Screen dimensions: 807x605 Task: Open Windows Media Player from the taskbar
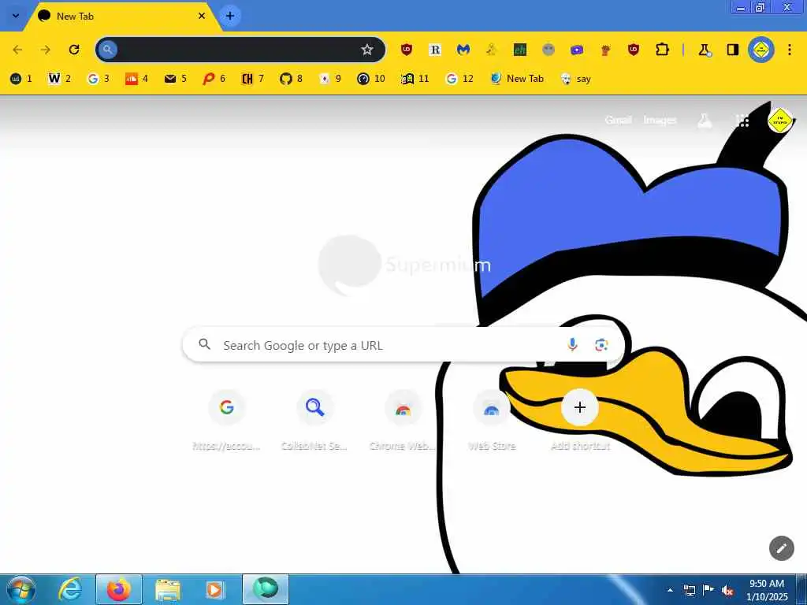(214, 589)
